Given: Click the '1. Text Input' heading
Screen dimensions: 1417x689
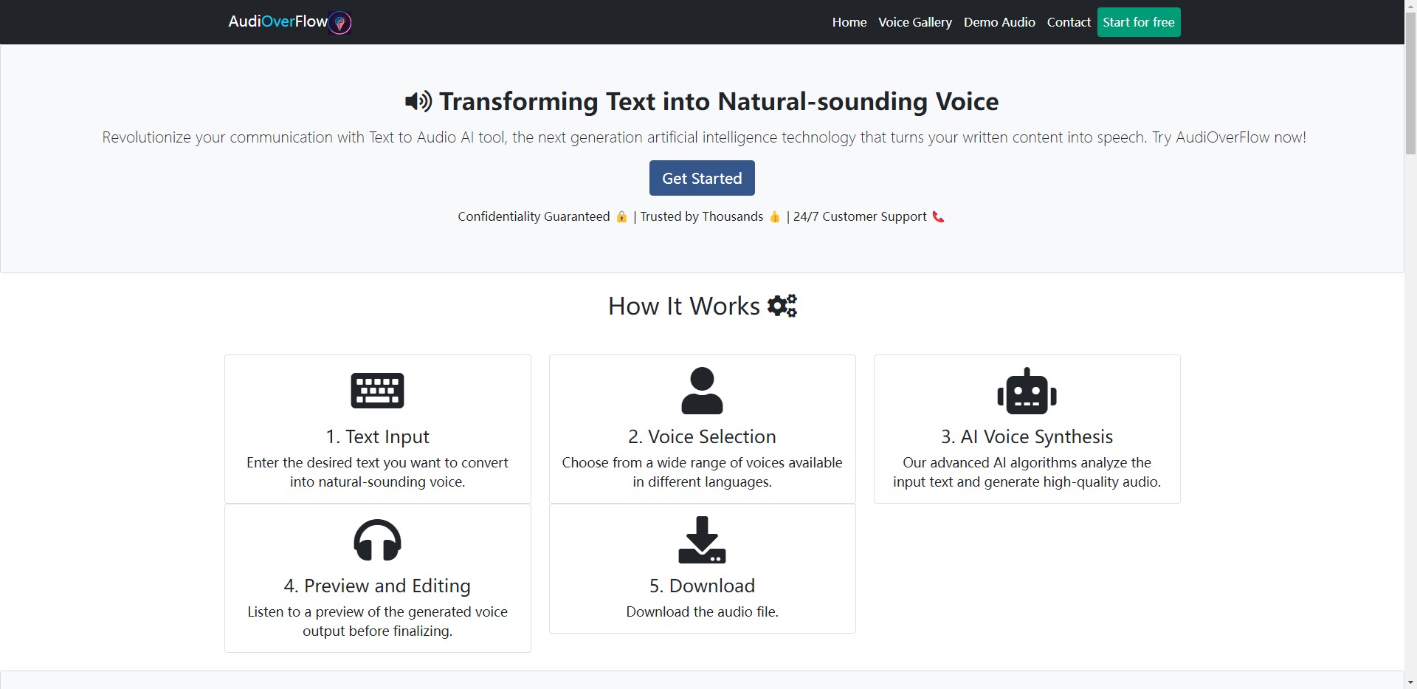Looking at the screenshot, I should point(377,437).
